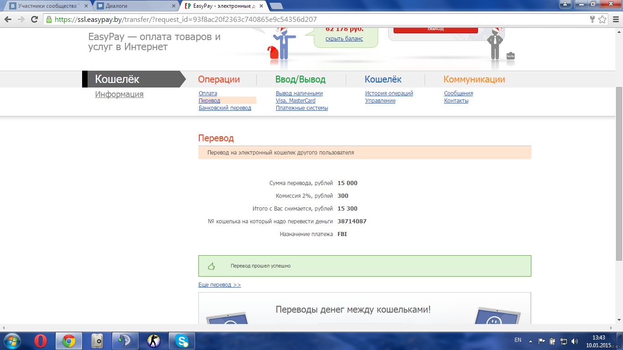This screenshot has height=350, width=623.
Task: Close the Участники сообщества tab
Action: coord(86,6)
